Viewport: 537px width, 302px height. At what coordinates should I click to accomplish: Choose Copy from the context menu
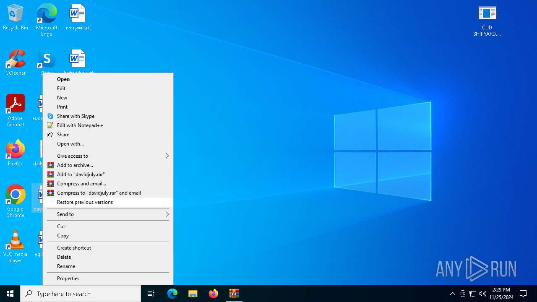tap(108, 235)
